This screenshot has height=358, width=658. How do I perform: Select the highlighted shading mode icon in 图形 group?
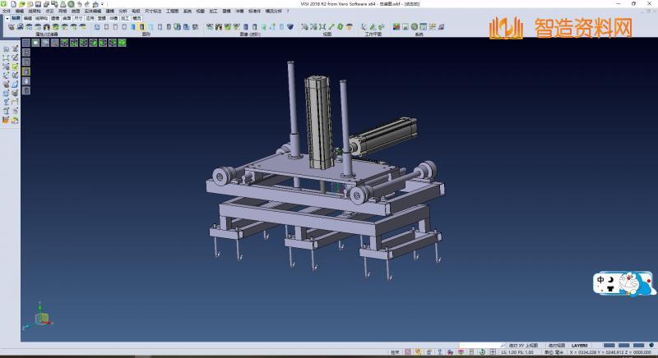point(141,27)
